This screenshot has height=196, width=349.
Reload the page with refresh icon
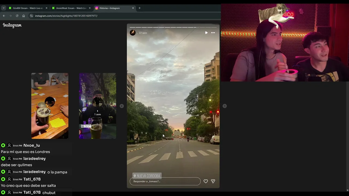point(17,16)
